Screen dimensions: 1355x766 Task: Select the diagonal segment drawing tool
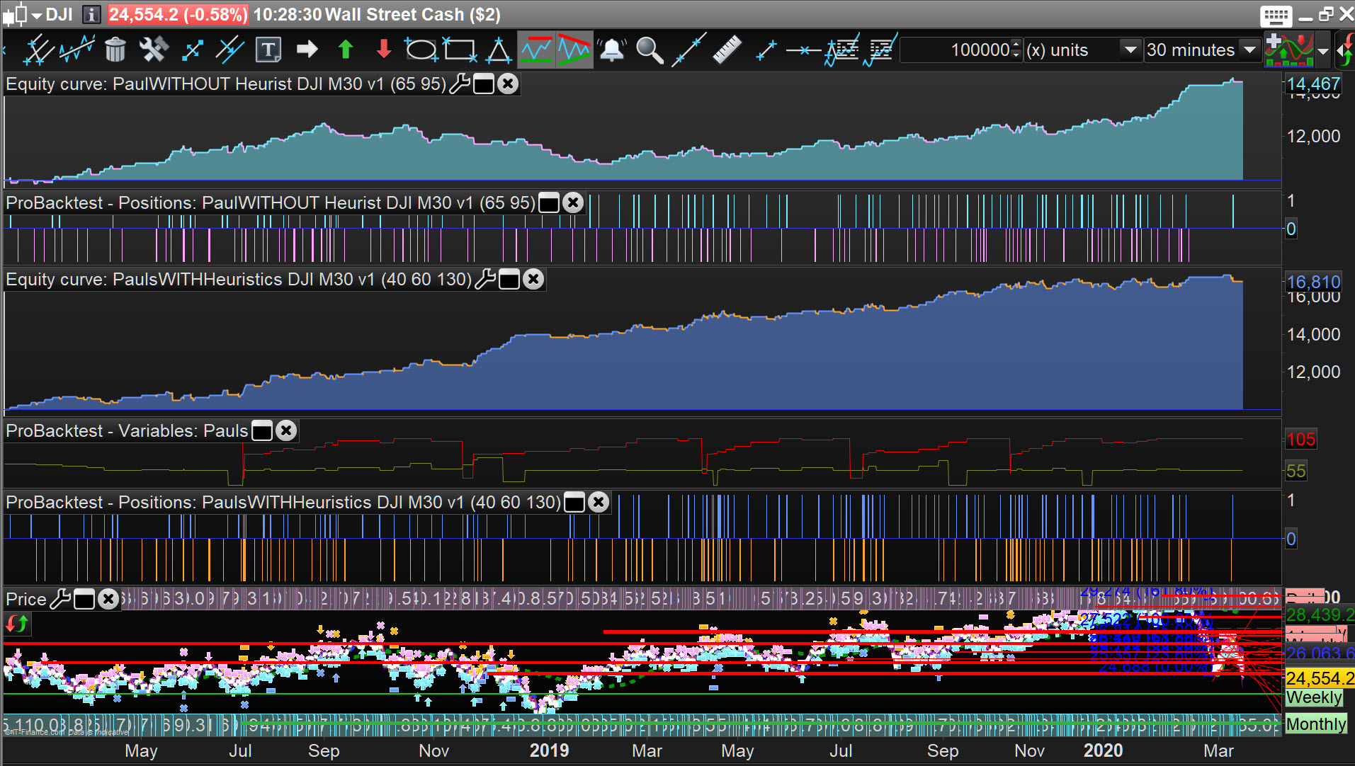pyautogui.click(x=192, y=50)
